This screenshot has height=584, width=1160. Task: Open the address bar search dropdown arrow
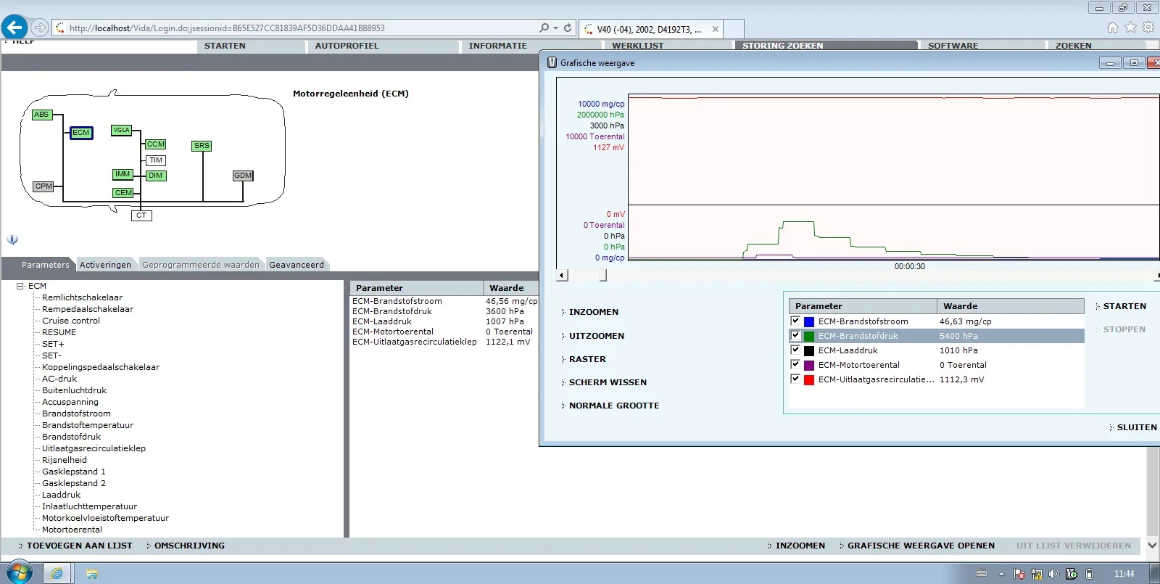coord(556,28)
